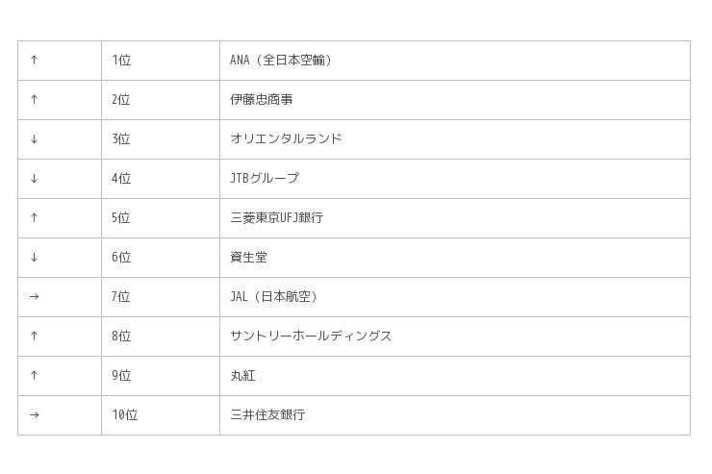Screen dimensions: 712x474
Task: Select the 4位 rank label
Action: click(120, 179)
